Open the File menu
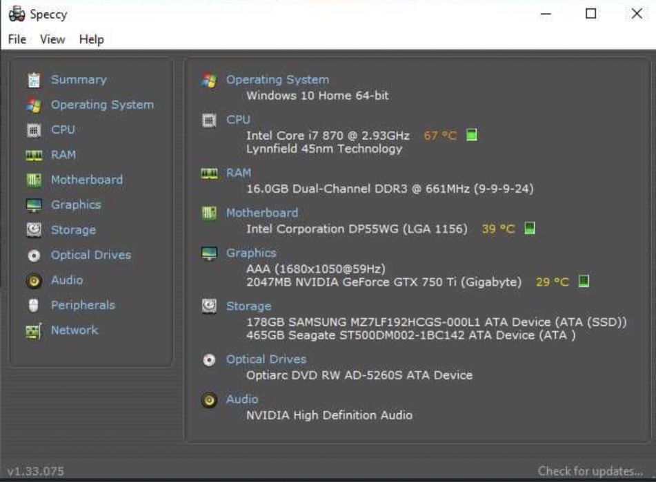 [x=17, y=39]
